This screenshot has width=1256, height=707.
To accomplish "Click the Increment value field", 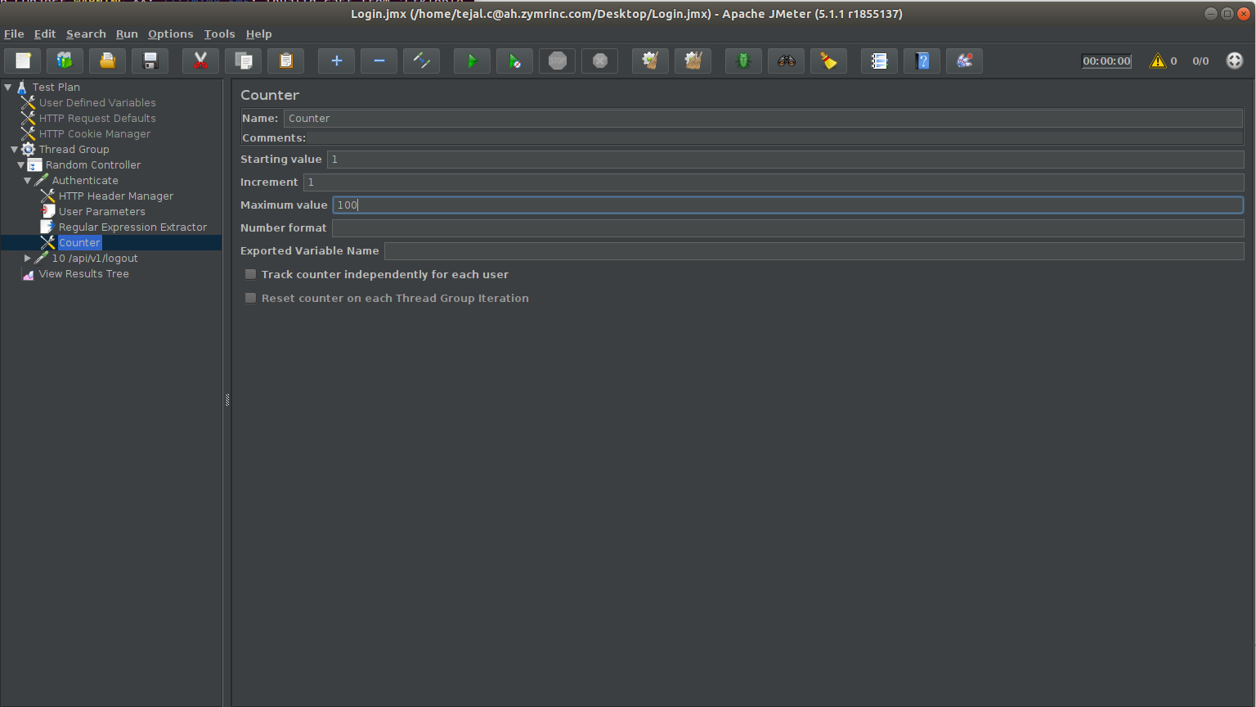I will pos(774,182).
